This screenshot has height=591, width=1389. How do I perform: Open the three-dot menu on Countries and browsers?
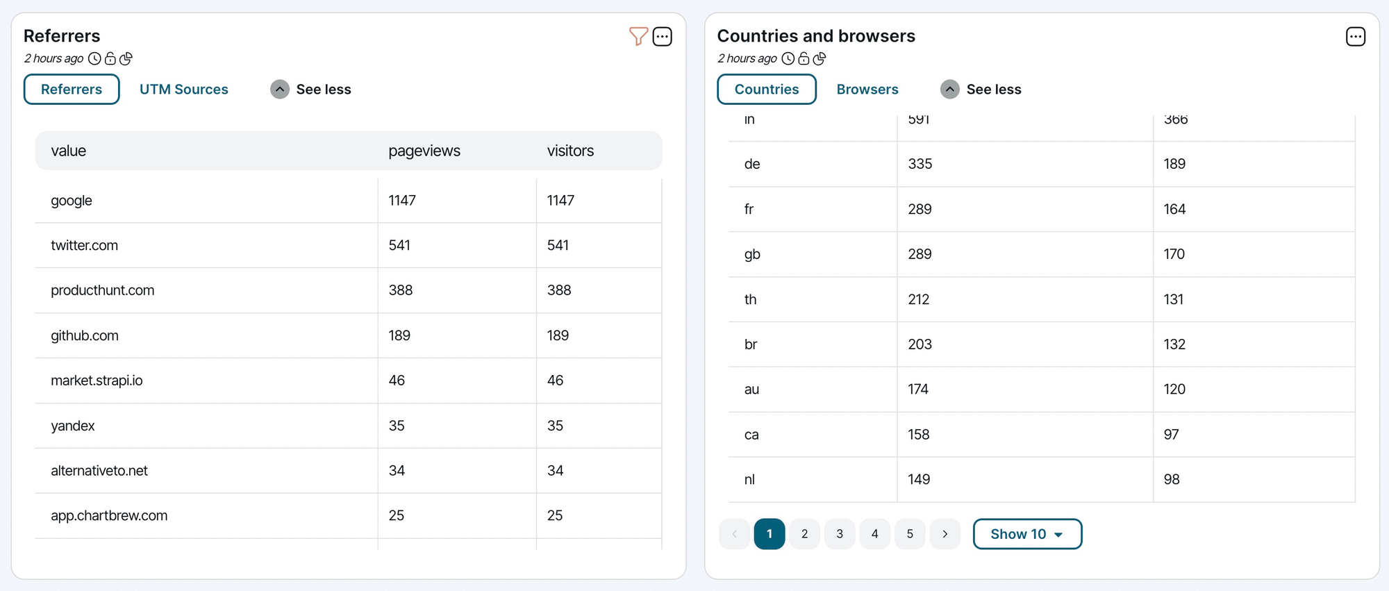pyautogui.click(x=1355, y=36)
